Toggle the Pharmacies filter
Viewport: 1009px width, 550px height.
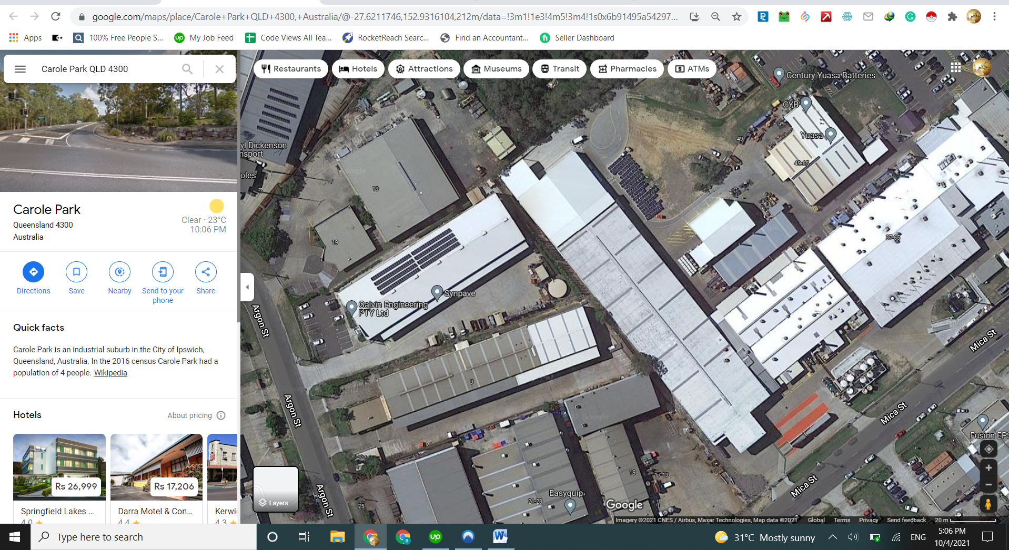click(x=627, y=68)
